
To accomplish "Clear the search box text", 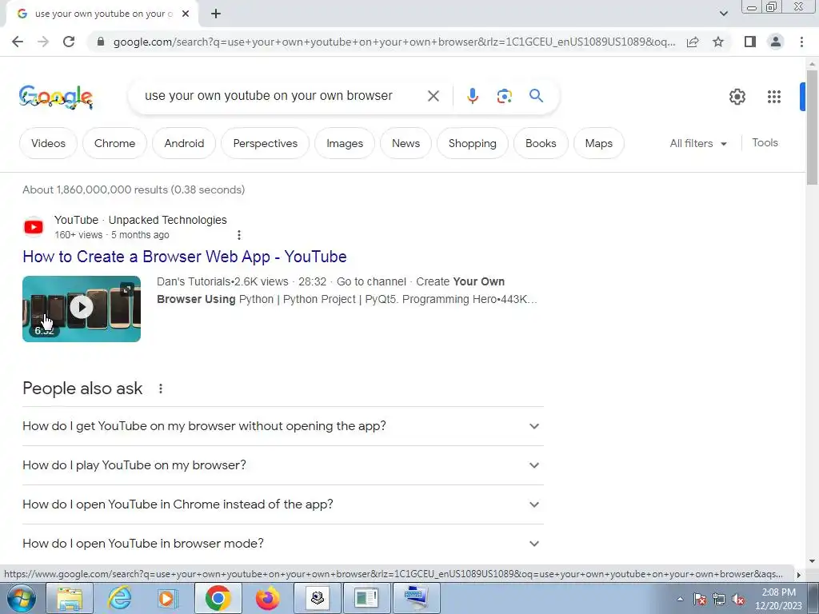I will pos(433,96).
